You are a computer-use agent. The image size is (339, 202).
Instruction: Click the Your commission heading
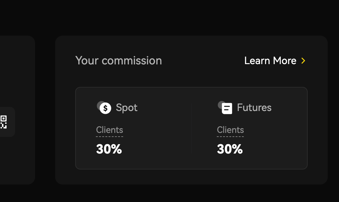118,60
